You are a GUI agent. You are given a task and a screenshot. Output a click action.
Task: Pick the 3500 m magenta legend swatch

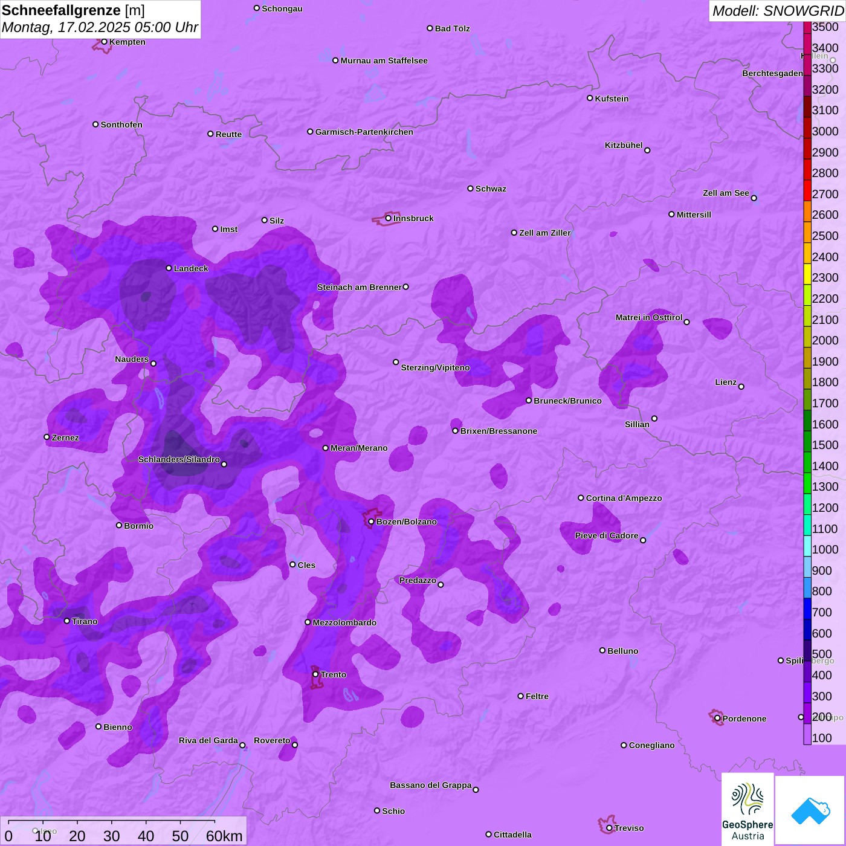(807, 27)
